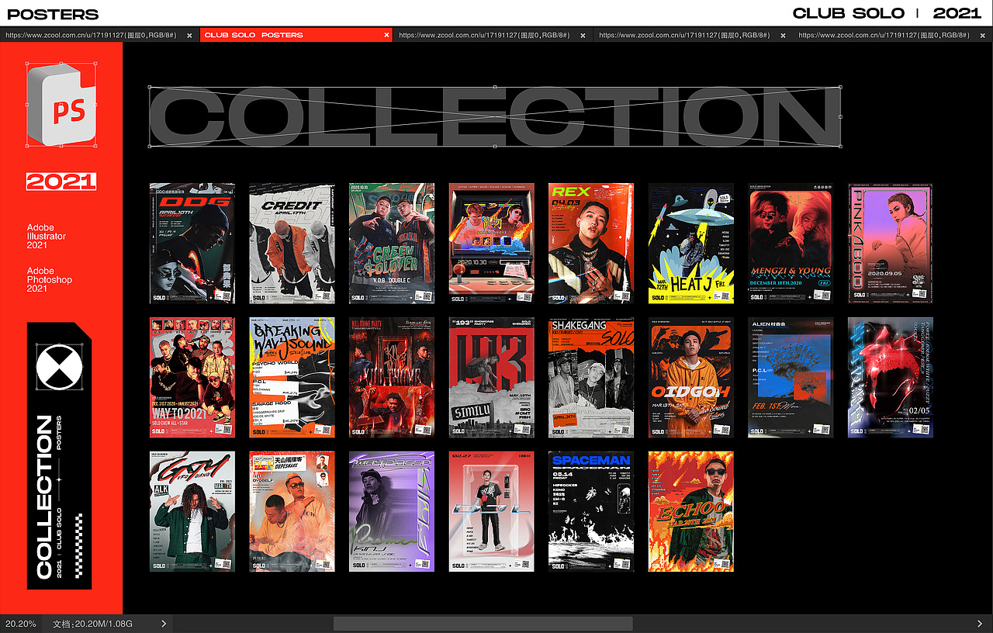The width and height of the screenshot is (993, 633).
Task: Select the circular X logo icon
Action: click(60, 367)
